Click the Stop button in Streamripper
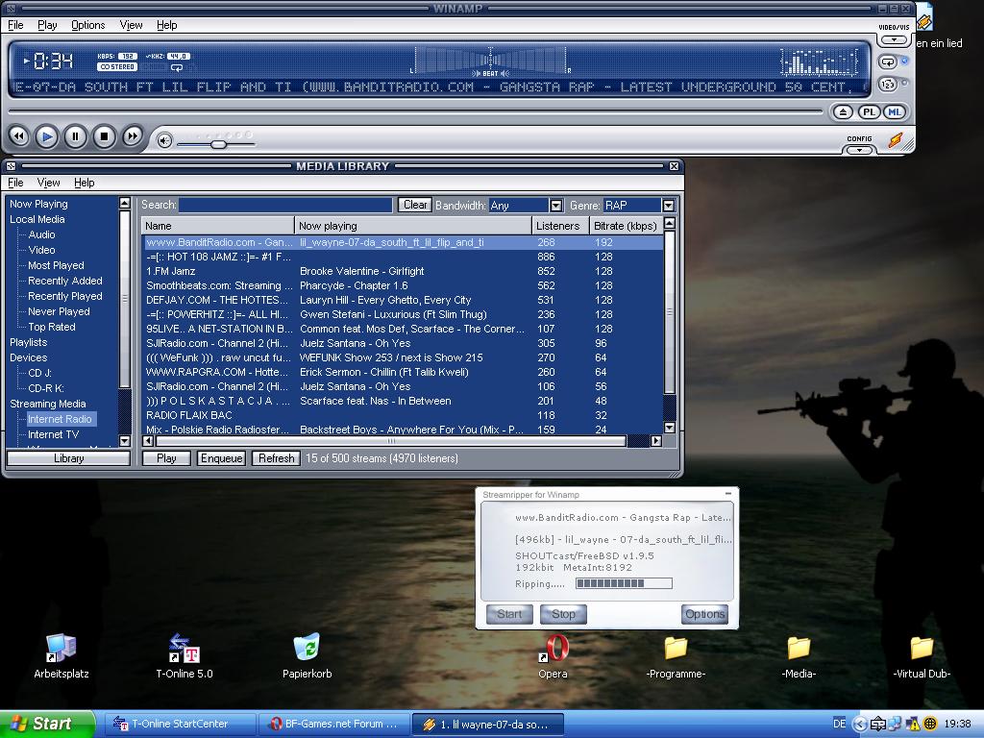 click(563, 614)
